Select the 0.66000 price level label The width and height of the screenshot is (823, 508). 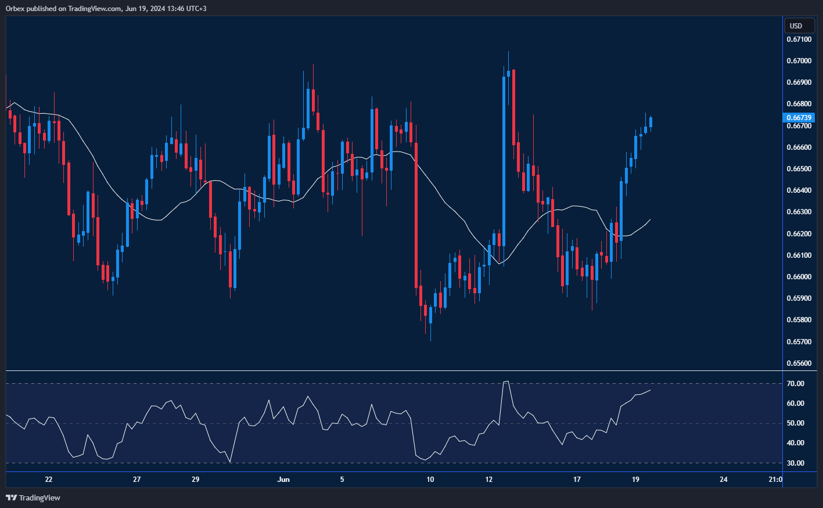799,277
